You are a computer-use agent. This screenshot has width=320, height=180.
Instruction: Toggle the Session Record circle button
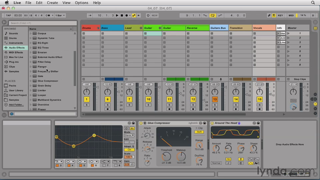(x=148, y=15)
